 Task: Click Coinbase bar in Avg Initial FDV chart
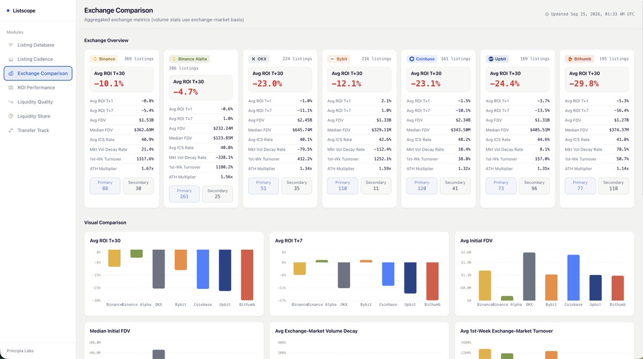click(573, 278)
